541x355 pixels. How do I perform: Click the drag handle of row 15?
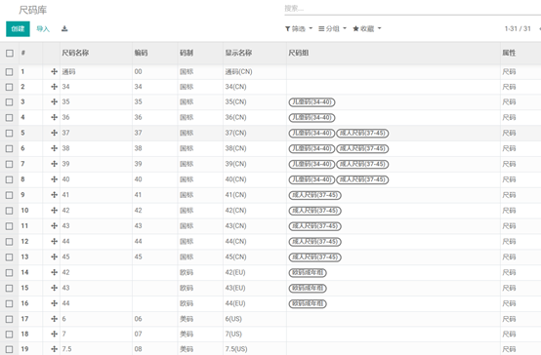coord(54,288)
